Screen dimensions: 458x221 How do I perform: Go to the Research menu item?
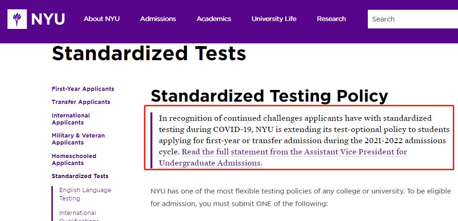331,19
